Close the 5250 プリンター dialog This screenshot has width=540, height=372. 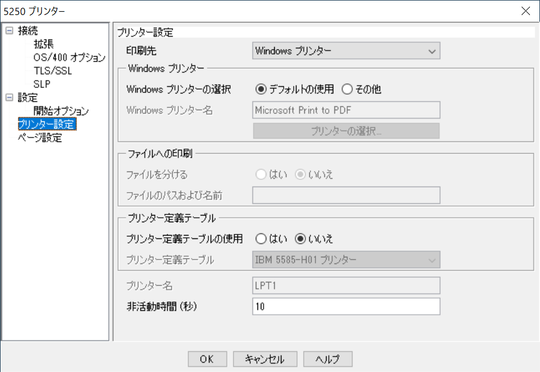tap(526, 11)
